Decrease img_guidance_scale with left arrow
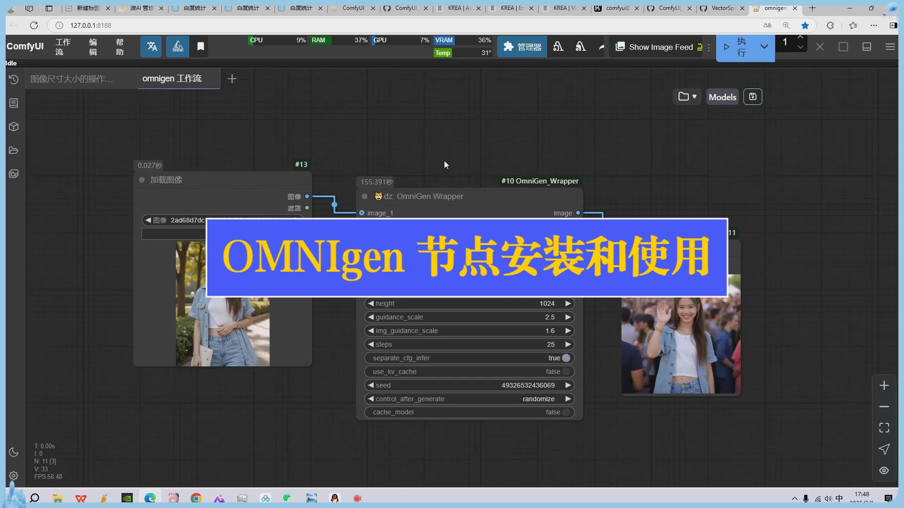904x508 pixels. coord(371,331)
